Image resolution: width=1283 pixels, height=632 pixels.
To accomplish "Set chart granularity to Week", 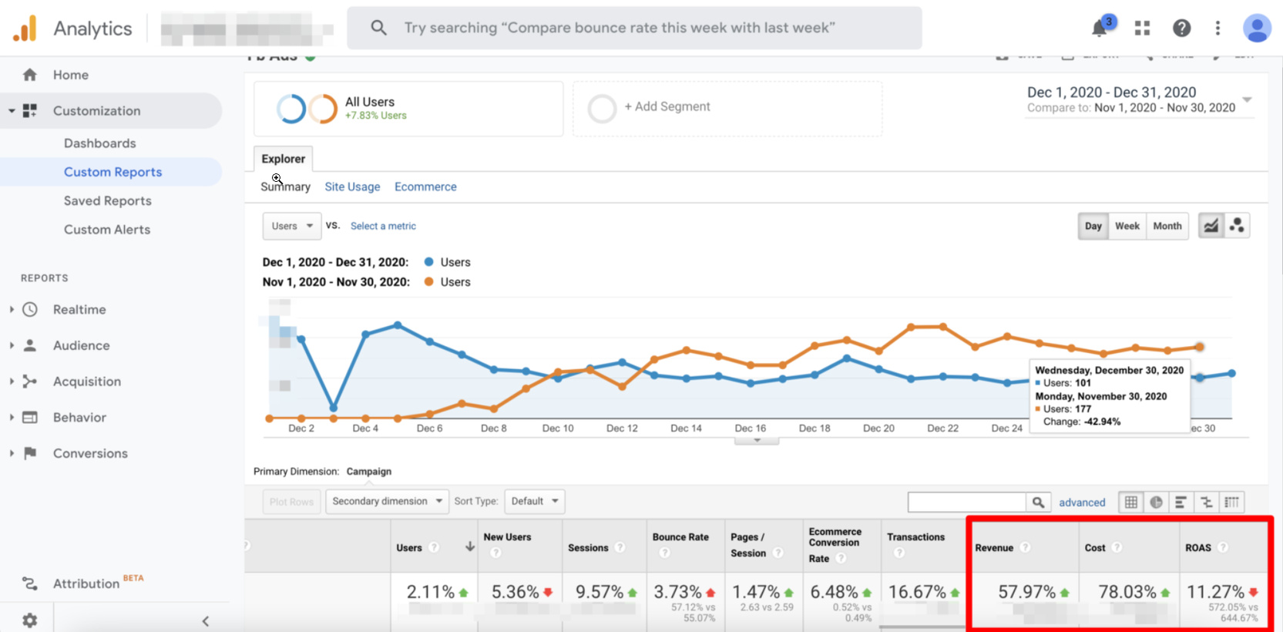I will [x=1127, y=226].
